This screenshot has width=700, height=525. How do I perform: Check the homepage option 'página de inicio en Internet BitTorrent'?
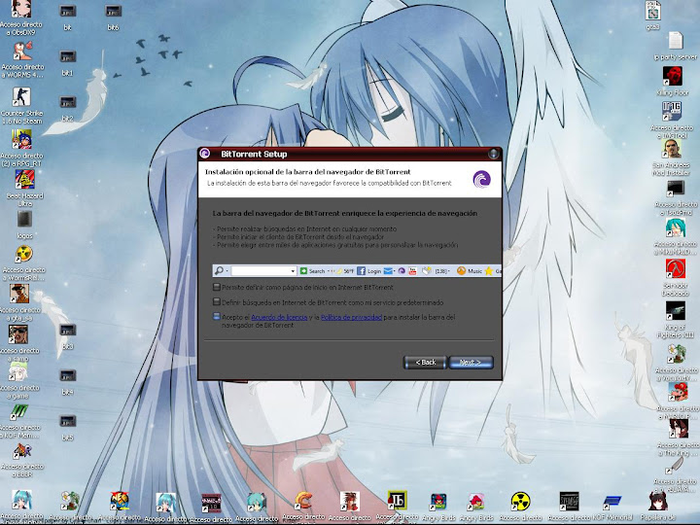[x=217, y=287]
